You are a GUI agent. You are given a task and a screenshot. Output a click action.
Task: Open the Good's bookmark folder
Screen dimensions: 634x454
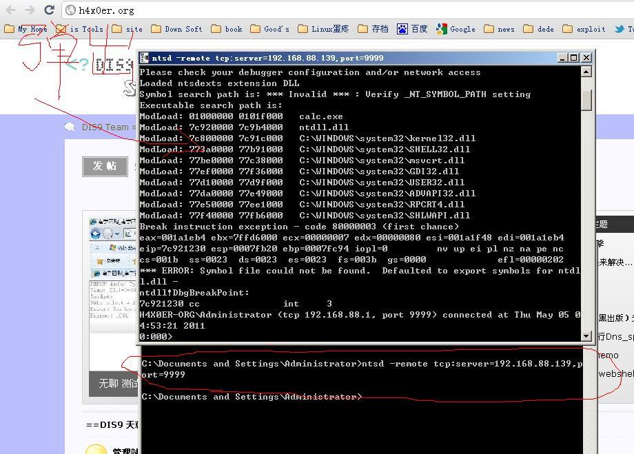click(x=269, y=29)
